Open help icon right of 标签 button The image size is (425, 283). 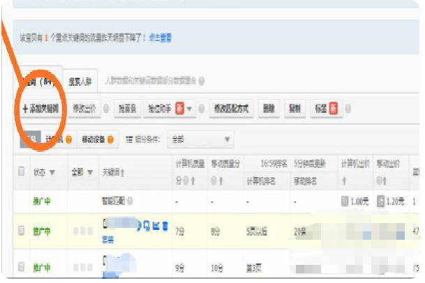348,109
